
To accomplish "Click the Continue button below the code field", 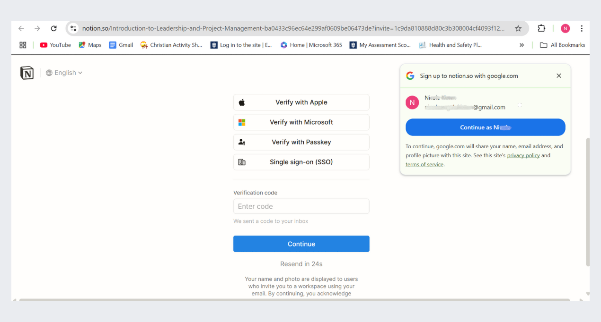I will click(301, 244).
